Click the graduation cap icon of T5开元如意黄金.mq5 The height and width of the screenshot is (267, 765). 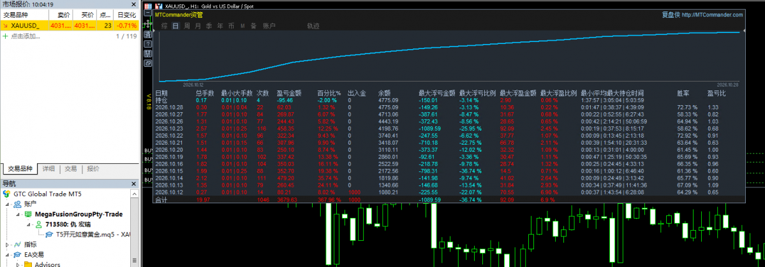click(49, 235)
